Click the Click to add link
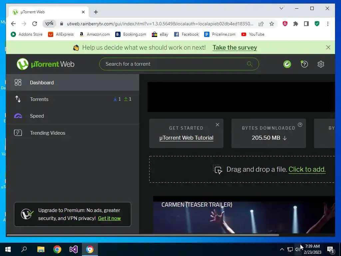341x256 pixels. tap(307, 169)
